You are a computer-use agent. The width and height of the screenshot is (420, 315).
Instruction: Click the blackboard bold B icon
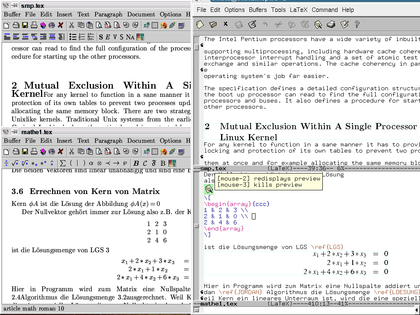pos(162,163)
